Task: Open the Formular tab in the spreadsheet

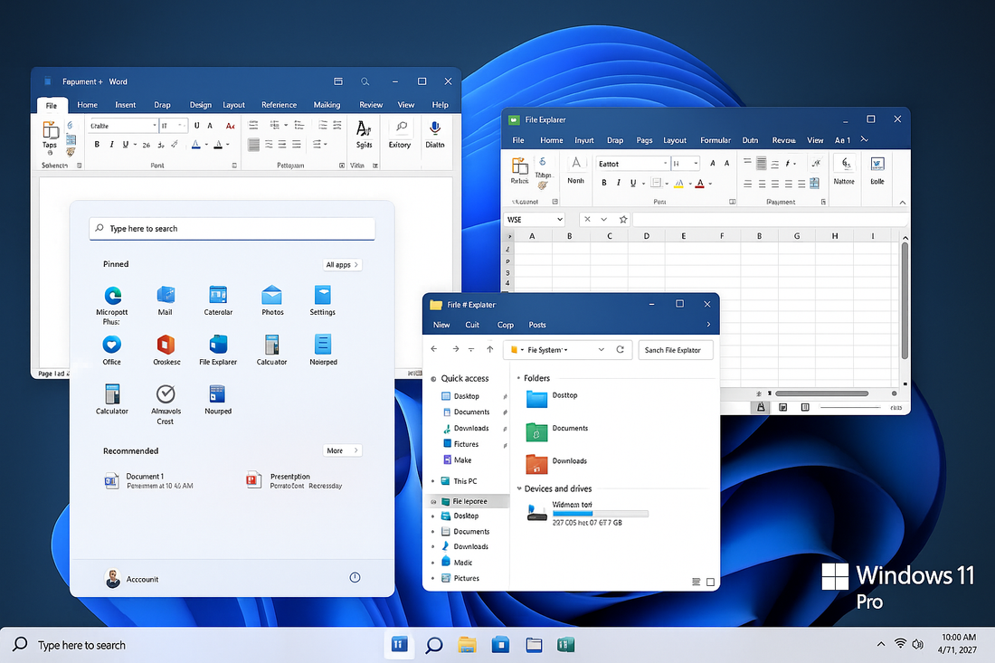Action: coord(715,140)
